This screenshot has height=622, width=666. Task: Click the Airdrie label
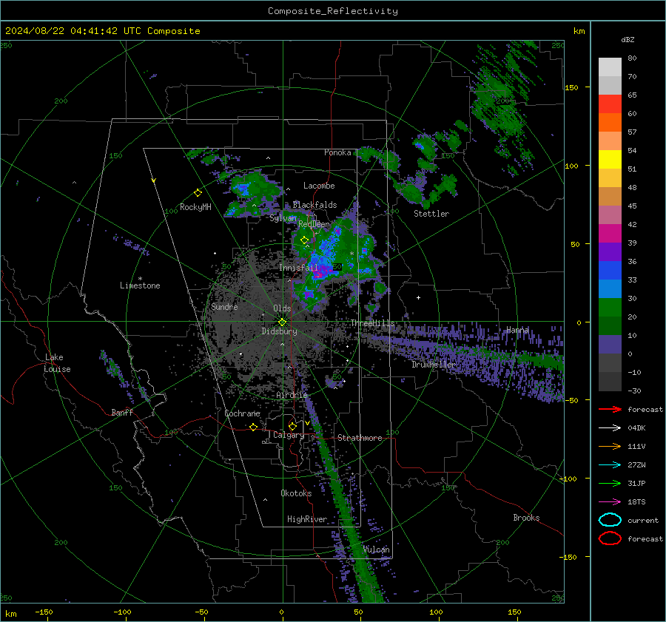click(292, 395)
